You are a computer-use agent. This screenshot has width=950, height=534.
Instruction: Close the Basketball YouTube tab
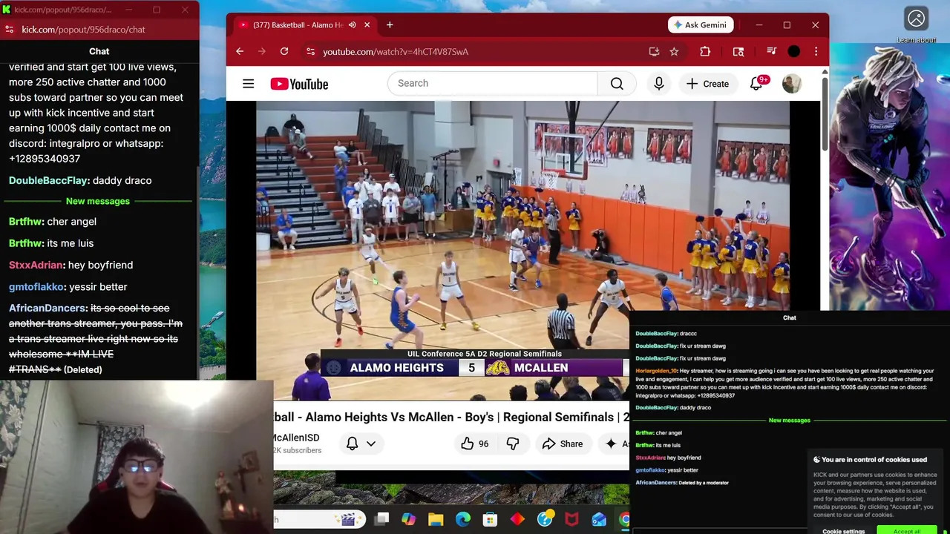coord(367,25)
